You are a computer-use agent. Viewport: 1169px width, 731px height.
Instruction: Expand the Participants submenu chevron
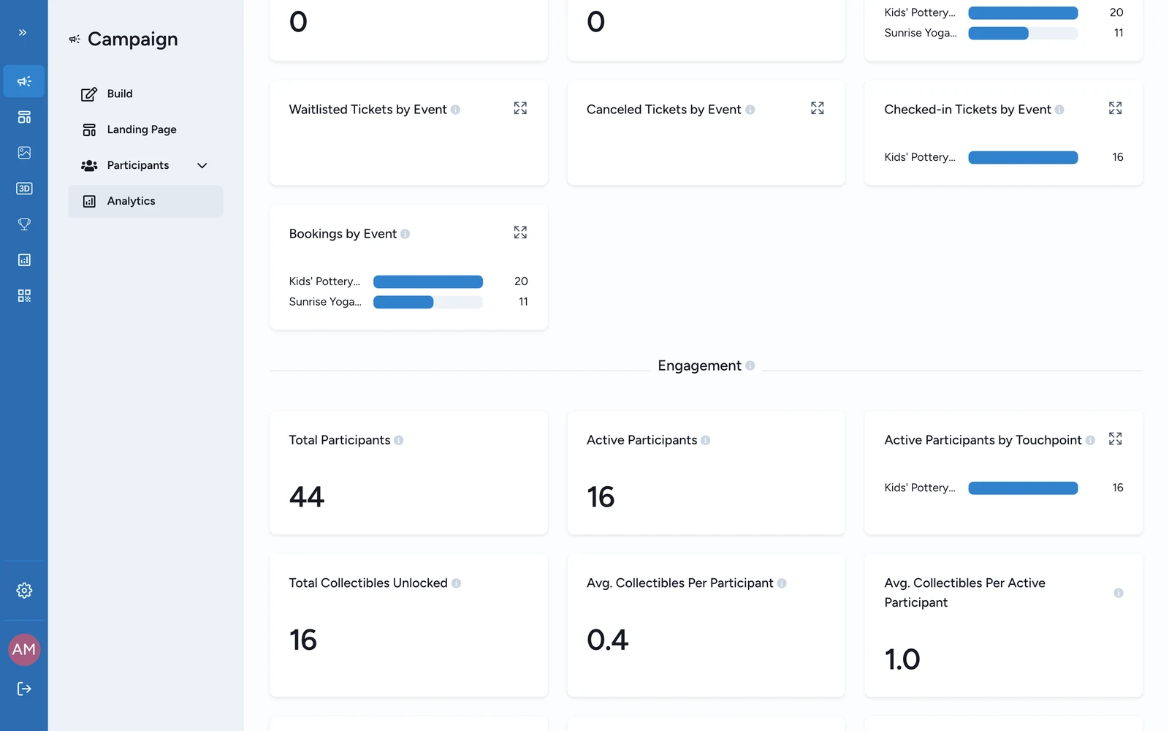click(x=202, y=165)
